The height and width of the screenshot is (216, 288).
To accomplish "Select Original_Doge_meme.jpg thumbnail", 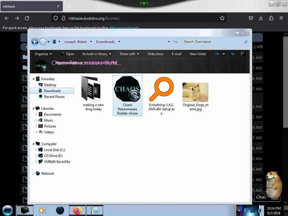I will coord(195,92).
